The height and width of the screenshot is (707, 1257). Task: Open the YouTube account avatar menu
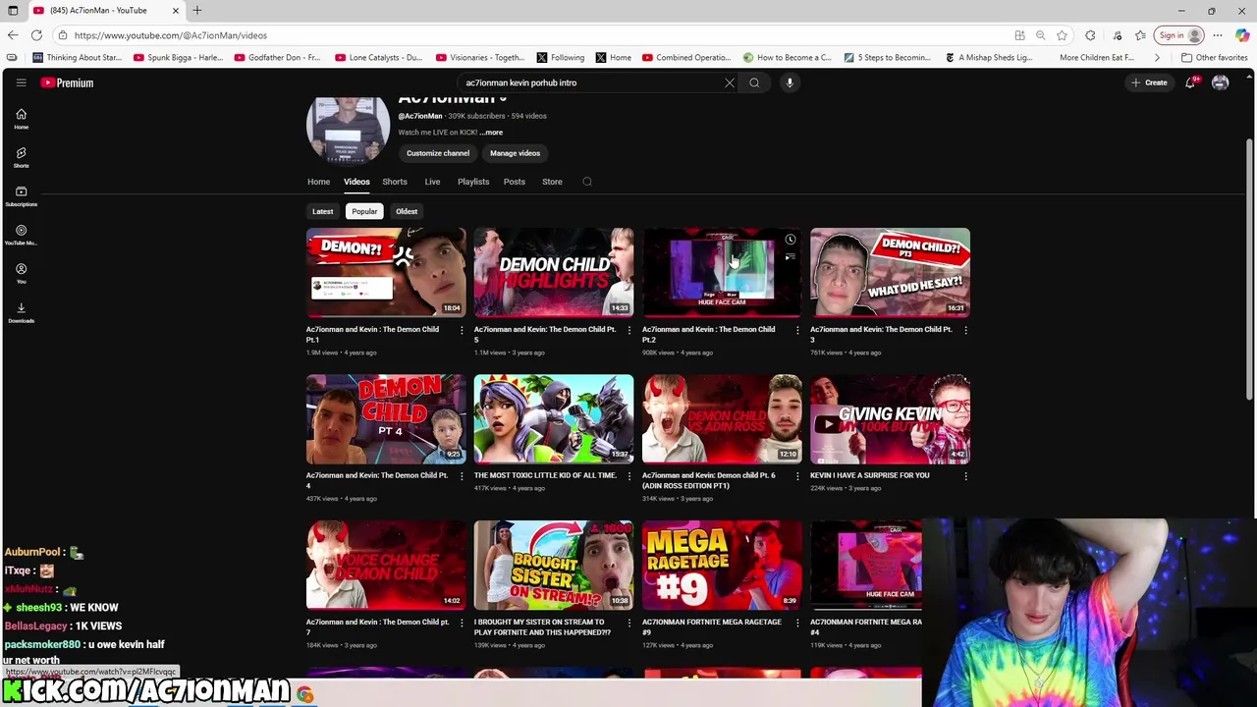click(x=1220, y=82)
